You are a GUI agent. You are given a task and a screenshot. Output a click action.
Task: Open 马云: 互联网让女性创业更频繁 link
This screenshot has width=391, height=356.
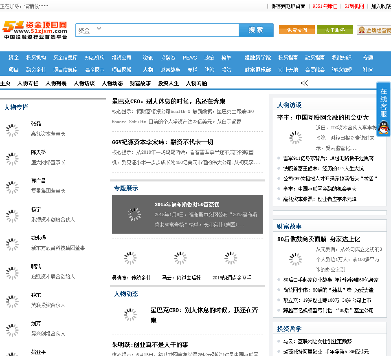pyautogui.click(x=317, y=341)
